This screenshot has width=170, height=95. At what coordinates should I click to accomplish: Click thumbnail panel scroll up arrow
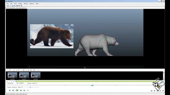click(164, 72)
